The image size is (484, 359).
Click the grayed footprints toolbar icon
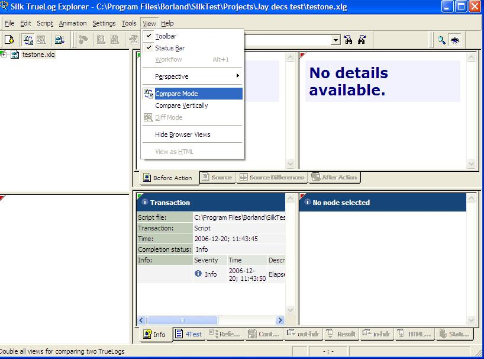click(83, 40)
